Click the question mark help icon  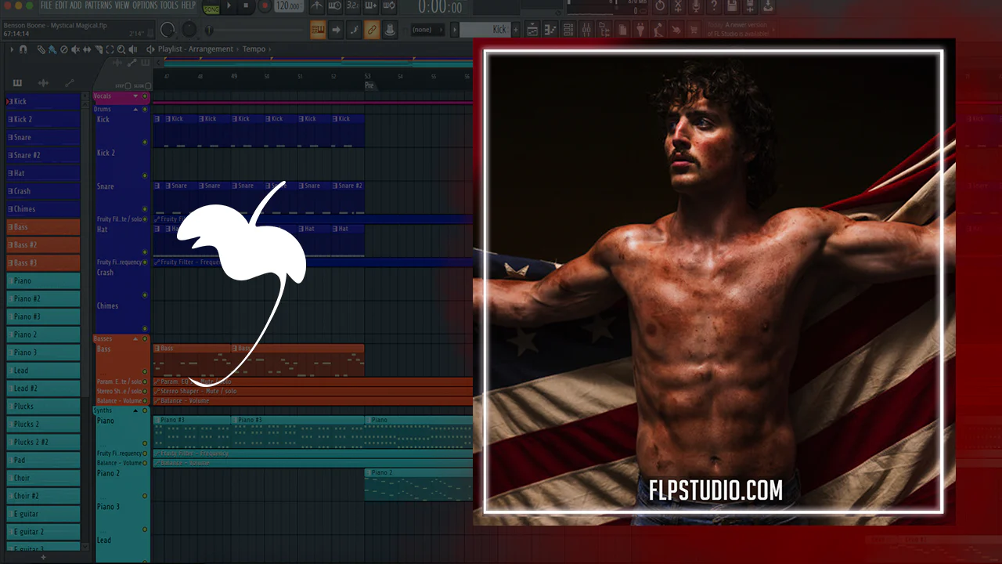713,6
